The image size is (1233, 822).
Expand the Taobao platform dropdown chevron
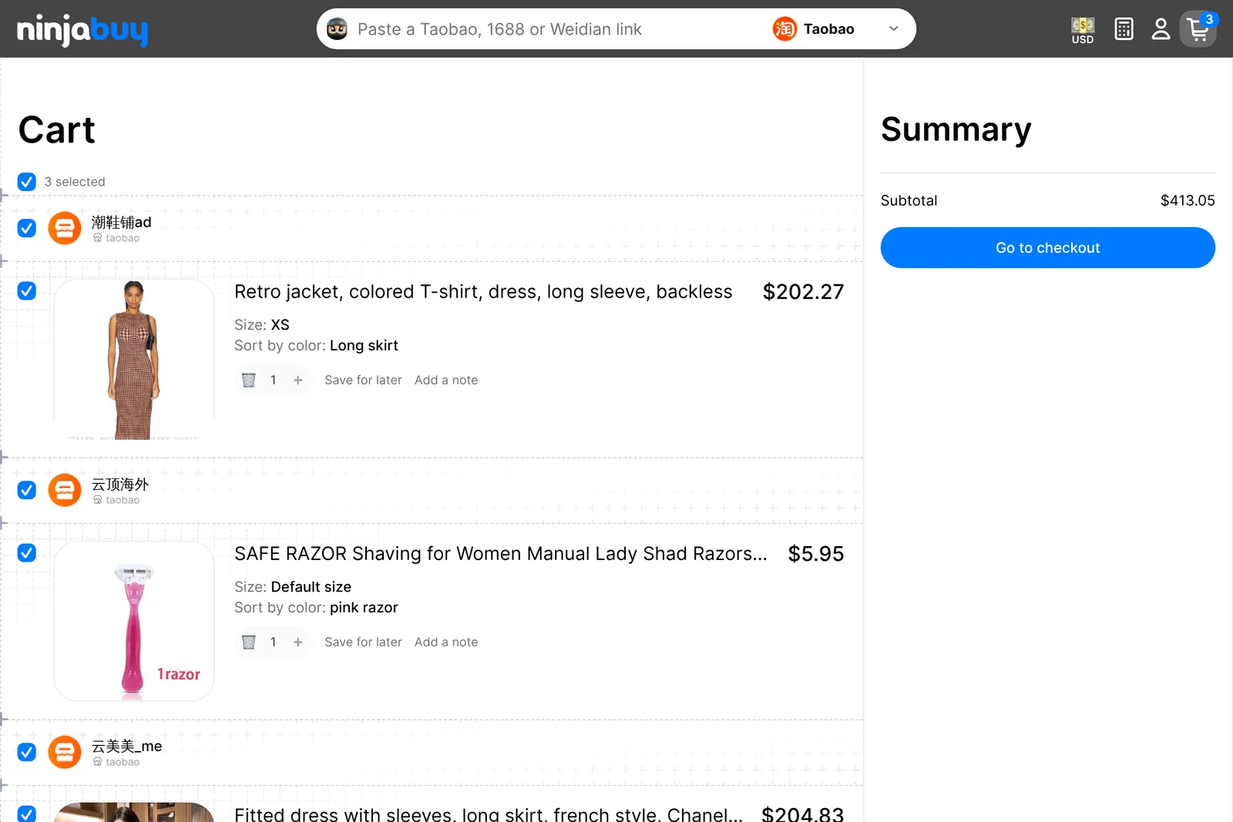[894, 29]
